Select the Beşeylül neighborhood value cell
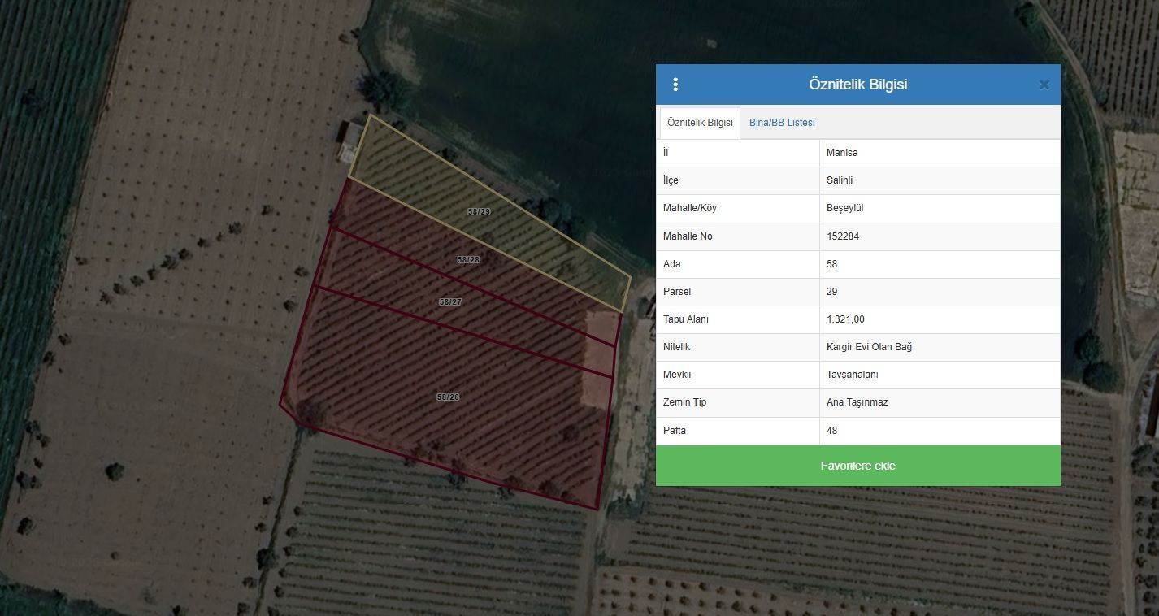1159x616 pixels. (x=844, y=208)
